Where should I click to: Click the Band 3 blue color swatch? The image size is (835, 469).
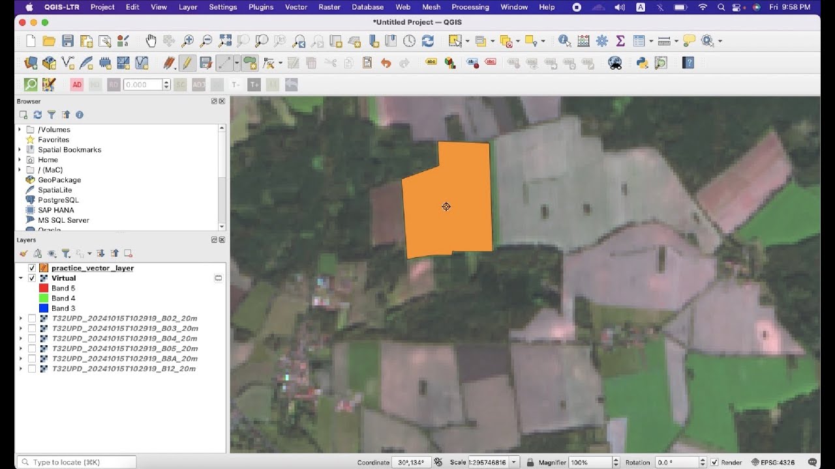pyautogui.click(x=44, y=308)
